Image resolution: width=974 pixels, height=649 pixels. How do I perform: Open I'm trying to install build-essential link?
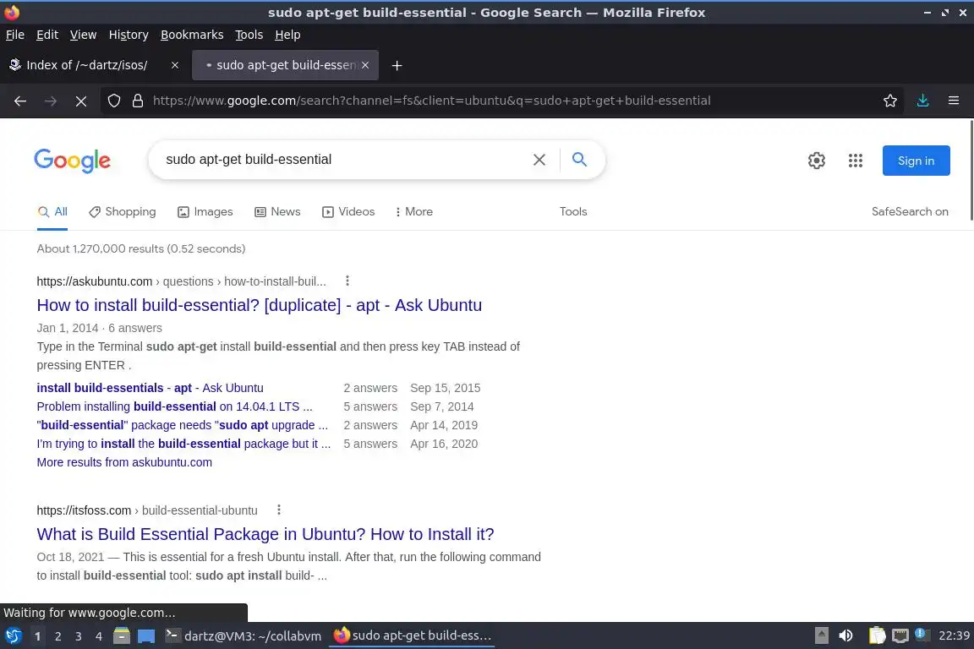click(183, 444)
